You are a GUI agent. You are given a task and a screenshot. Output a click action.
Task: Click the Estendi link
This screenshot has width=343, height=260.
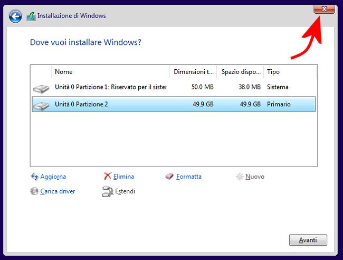[125, 191]
